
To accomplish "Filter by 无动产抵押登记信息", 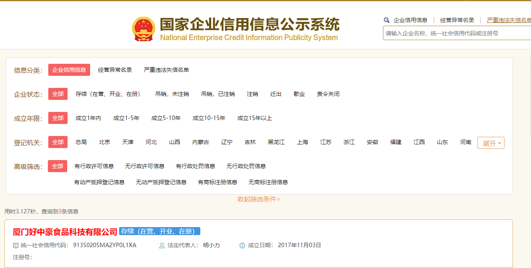I will [161, 182].
